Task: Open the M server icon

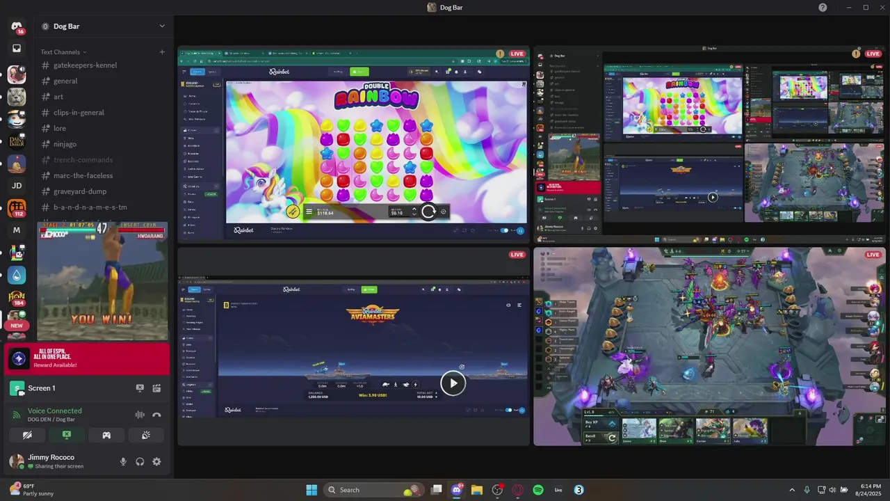Action: click(x=17, y=230)
